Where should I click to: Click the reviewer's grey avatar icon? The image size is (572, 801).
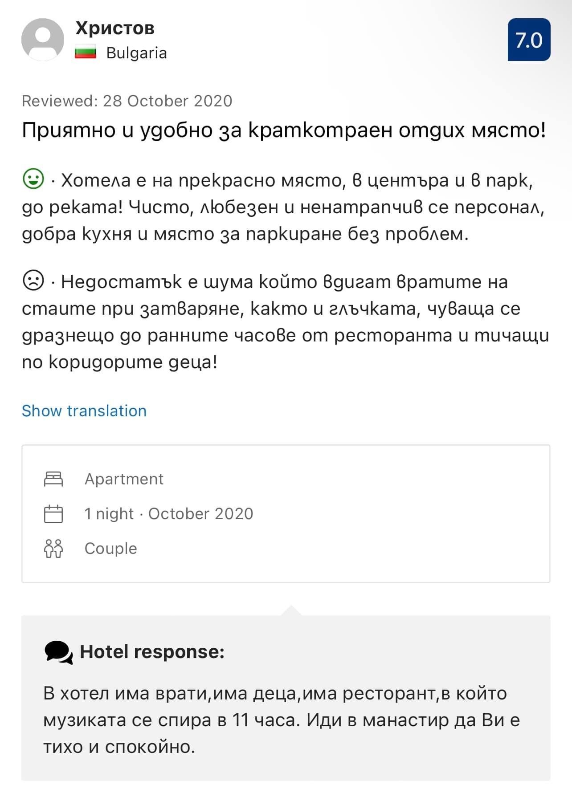pyautogui.click(x=43, y=40)
